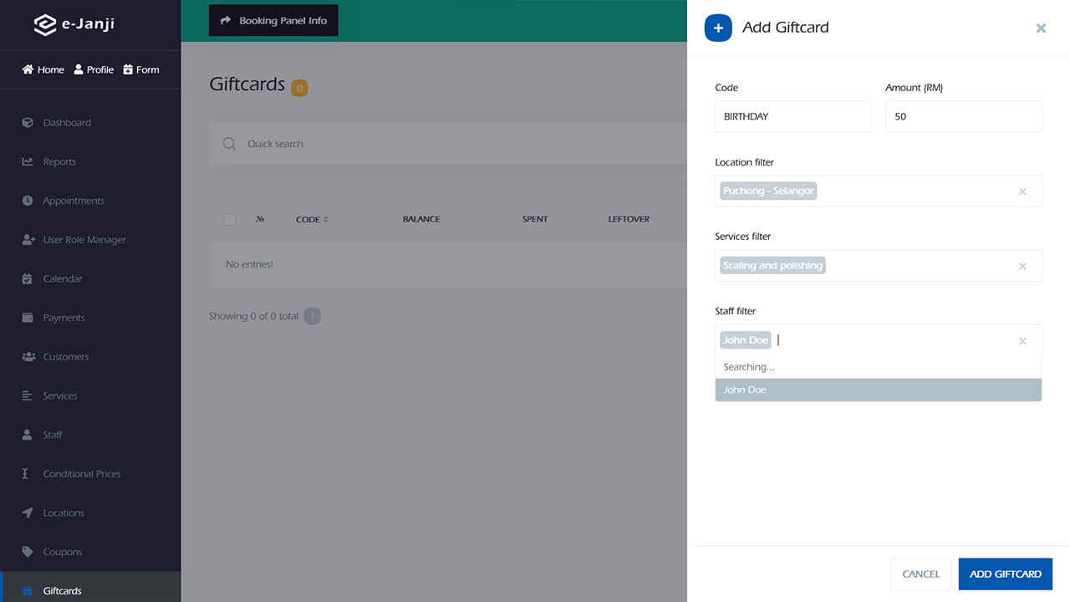Click the Customers group icon
Viewport: 1070px width, 602px height.
tap(28, 357)
